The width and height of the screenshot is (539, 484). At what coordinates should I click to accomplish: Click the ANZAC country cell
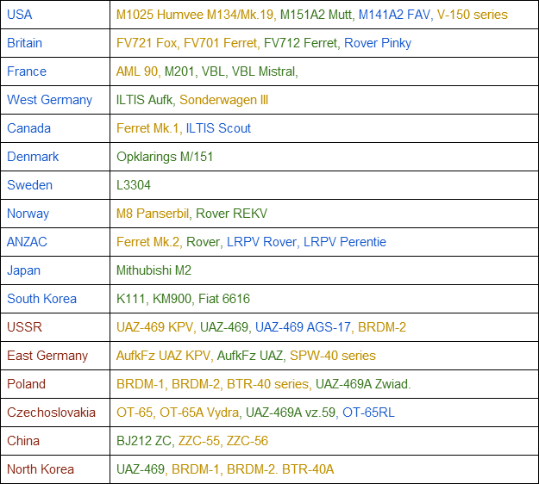55,242
